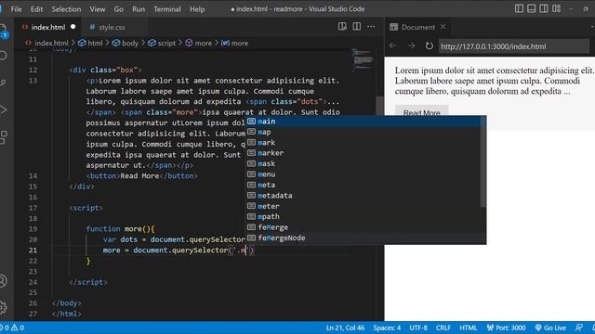Open the View menu
The width and height of the screenshot is (595, 334).
tap(97, 9)
